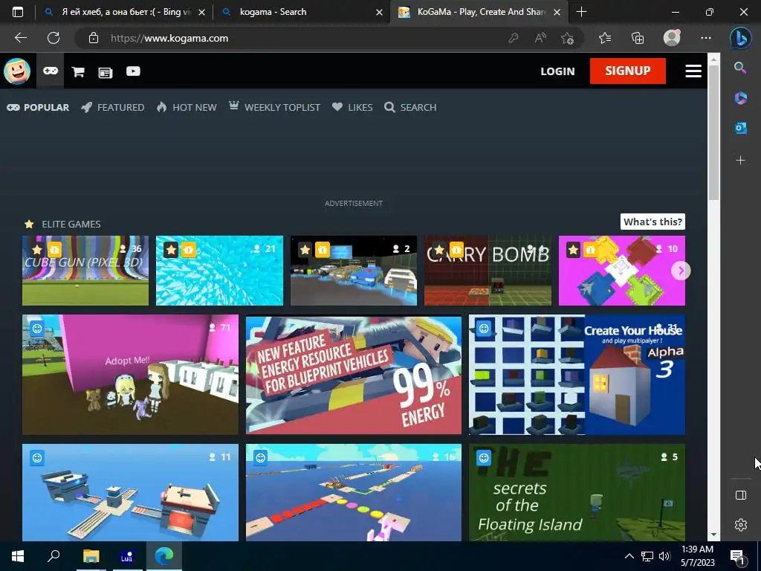Open the browser profile avatar
Viewport: 761px width, 571px height.
672,38
